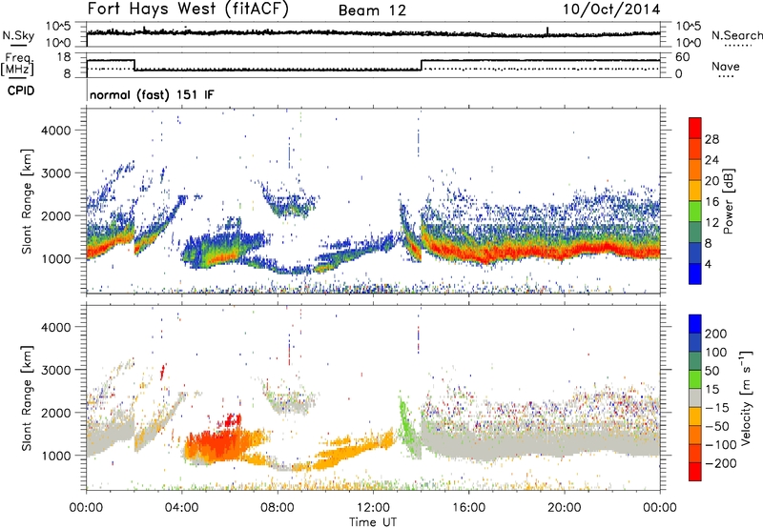Click the frequency step-up line at 14:00

[x=422, y=65]
